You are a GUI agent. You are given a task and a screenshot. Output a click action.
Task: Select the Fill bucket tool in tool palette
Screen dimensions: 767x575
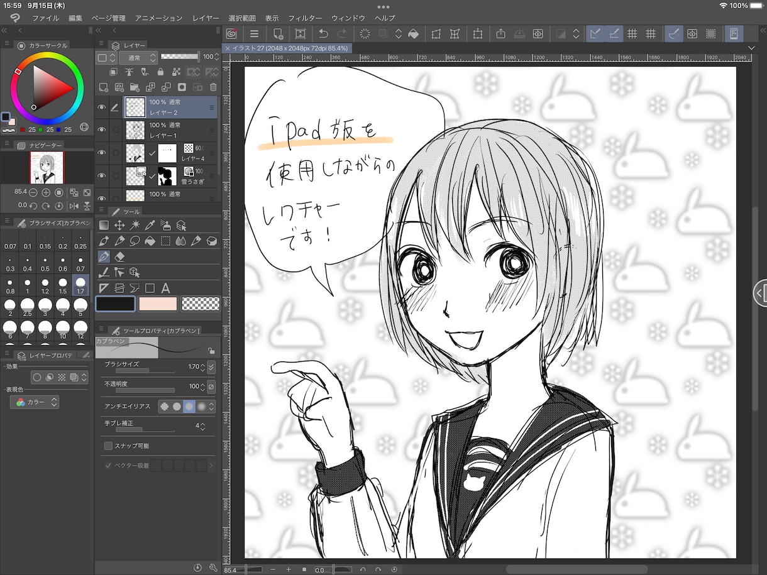[150, 241]
